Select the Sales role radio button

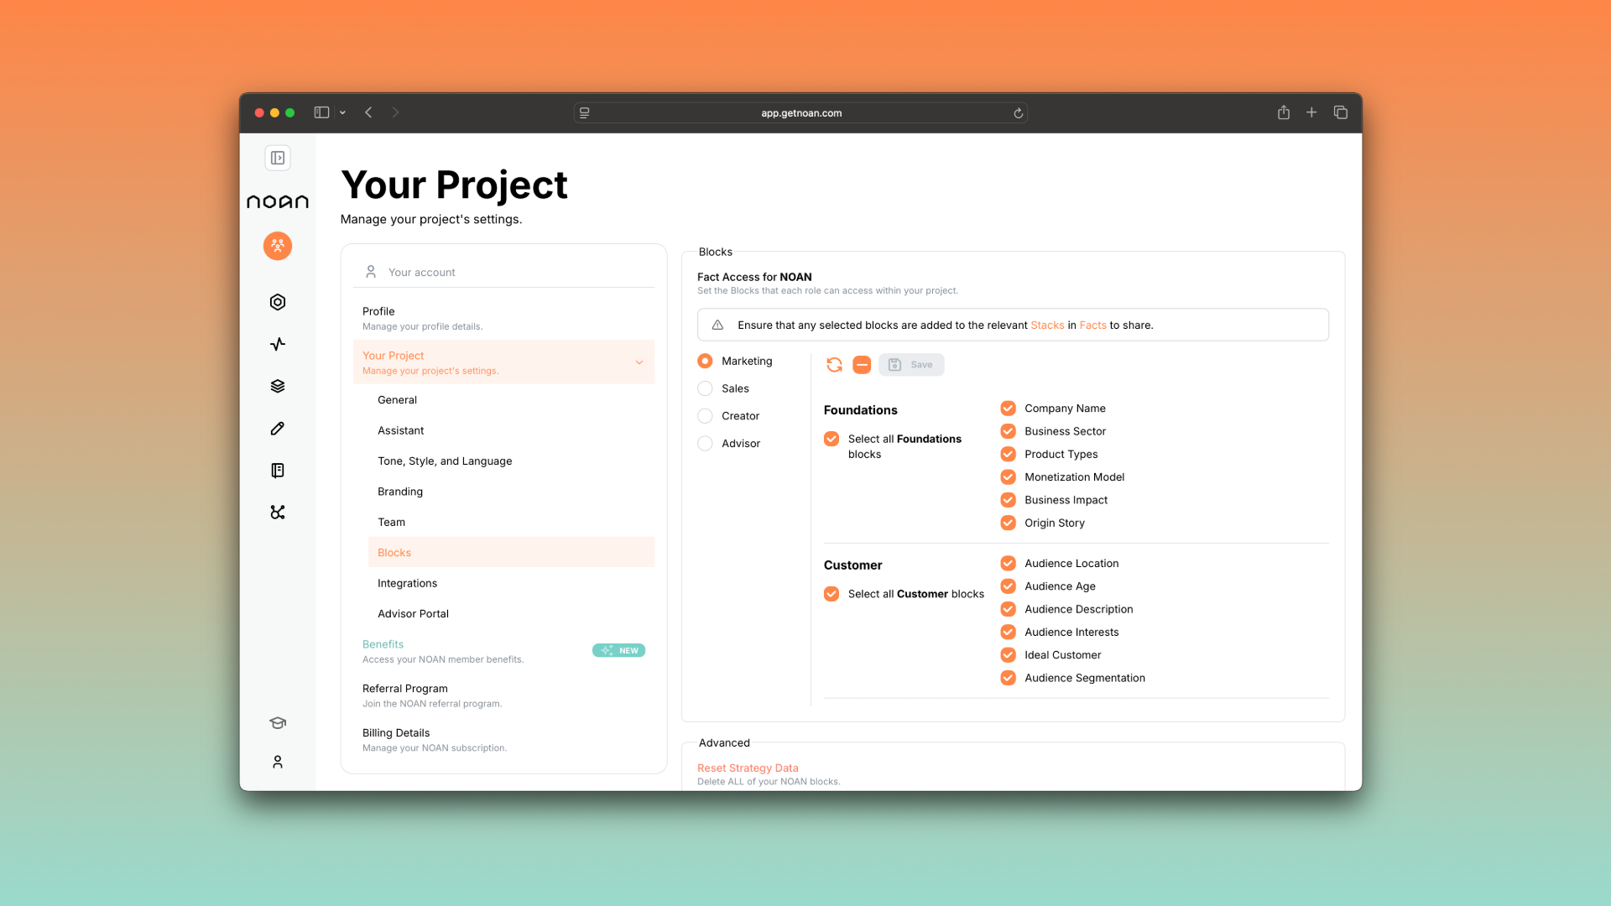pyautogui.click(x=705, y=388)
